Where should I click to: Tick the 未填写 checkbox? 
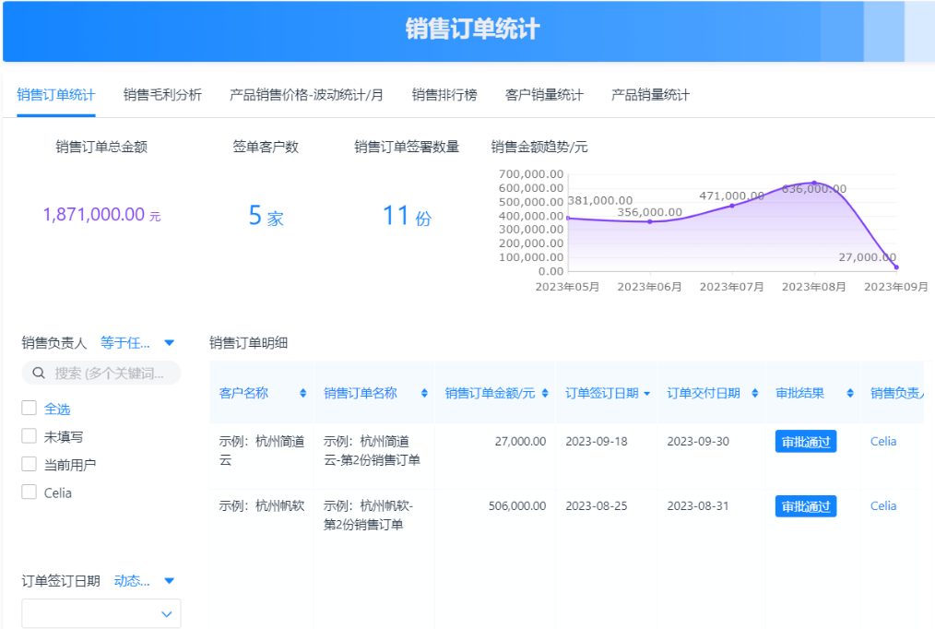pyautogui.click(x=30, y=436)
